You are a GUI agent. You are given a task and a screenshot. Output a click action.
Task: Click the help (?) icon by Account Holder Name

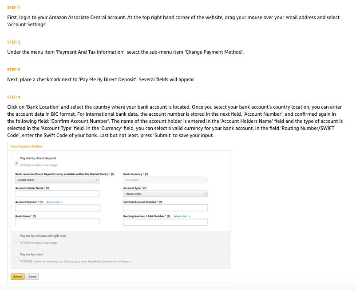point(47,188)
